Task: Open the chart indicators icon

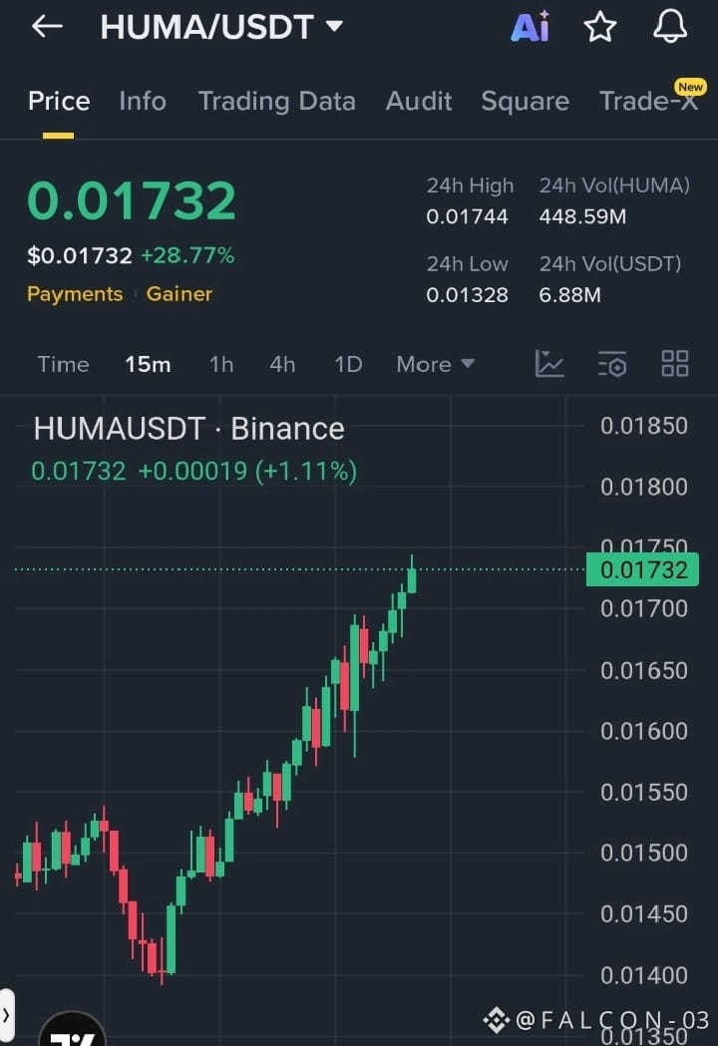Action: point(549,364)
